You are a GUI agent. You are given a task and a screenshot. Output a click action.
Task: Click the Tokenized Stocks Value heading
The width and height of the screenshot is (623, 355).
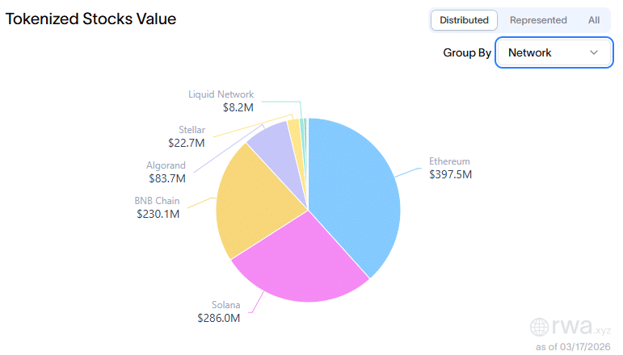tap(91, 19)
